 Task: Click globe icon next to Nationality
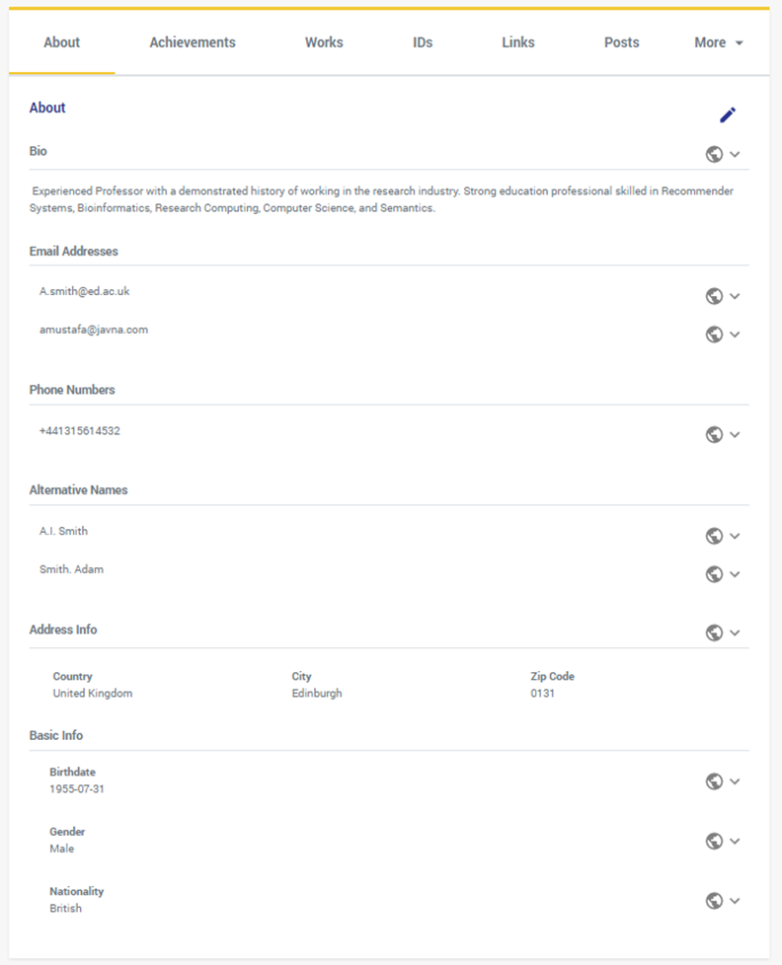[715, 901]
